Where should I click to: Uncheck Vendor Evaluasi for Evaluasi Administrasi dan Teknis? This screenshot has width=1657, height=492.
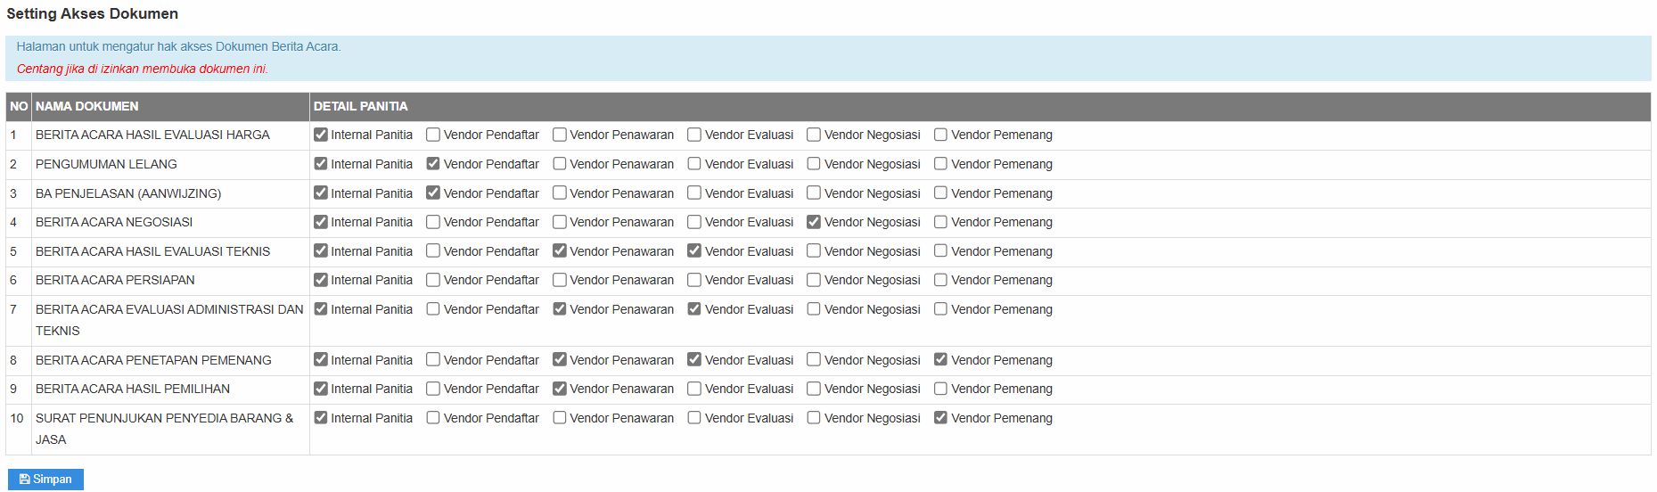[x=694, y=309]
